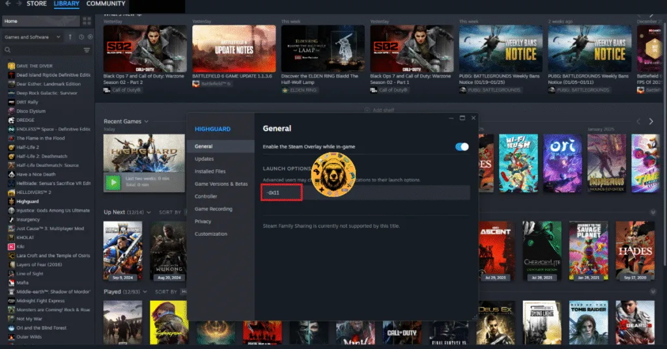Filter by ready-to-play icon in sidebar
667x349 pixels.
pos(90,37)
